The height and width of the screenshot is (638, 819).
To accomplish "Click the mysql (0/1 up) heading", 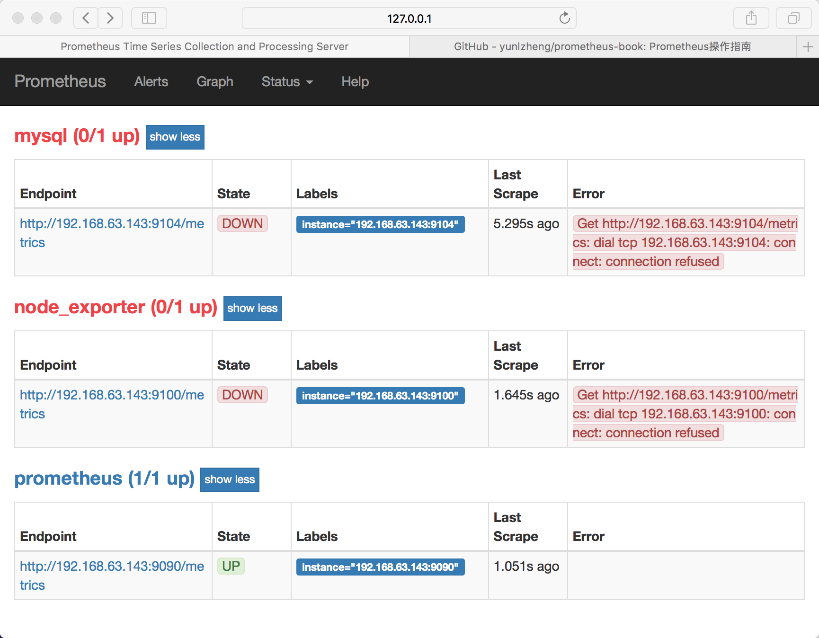I will pos(77,136).
